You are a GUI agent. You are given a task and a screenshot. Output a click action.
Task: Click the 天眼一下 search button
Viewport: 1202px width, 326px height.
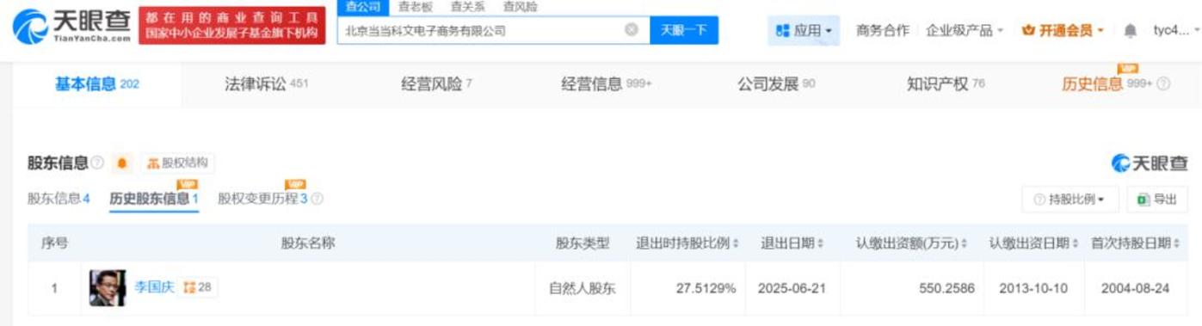684,30
